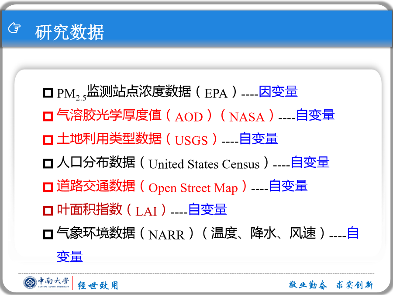Click the footer slogan 求实创新
The width and height of the screenshot is (393, 295).
tap(355, 285)
